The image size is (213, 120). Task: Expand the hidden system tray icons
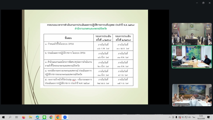[x=170, y=117]
